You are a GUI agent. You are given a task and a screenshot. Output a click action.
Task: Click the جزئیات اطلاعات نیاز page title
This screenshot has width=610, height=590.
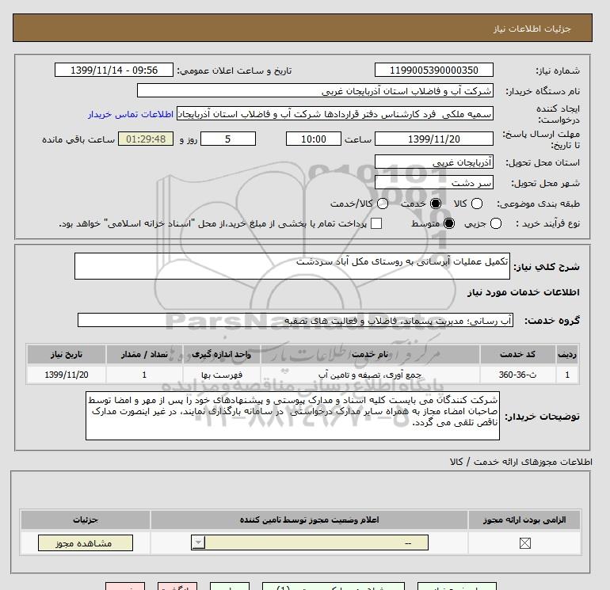click(532, 29)
